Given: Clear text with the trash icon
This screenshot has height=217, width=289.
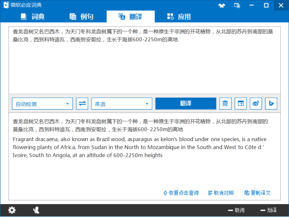Looking at the screenshot, I should tap(225, 103).
